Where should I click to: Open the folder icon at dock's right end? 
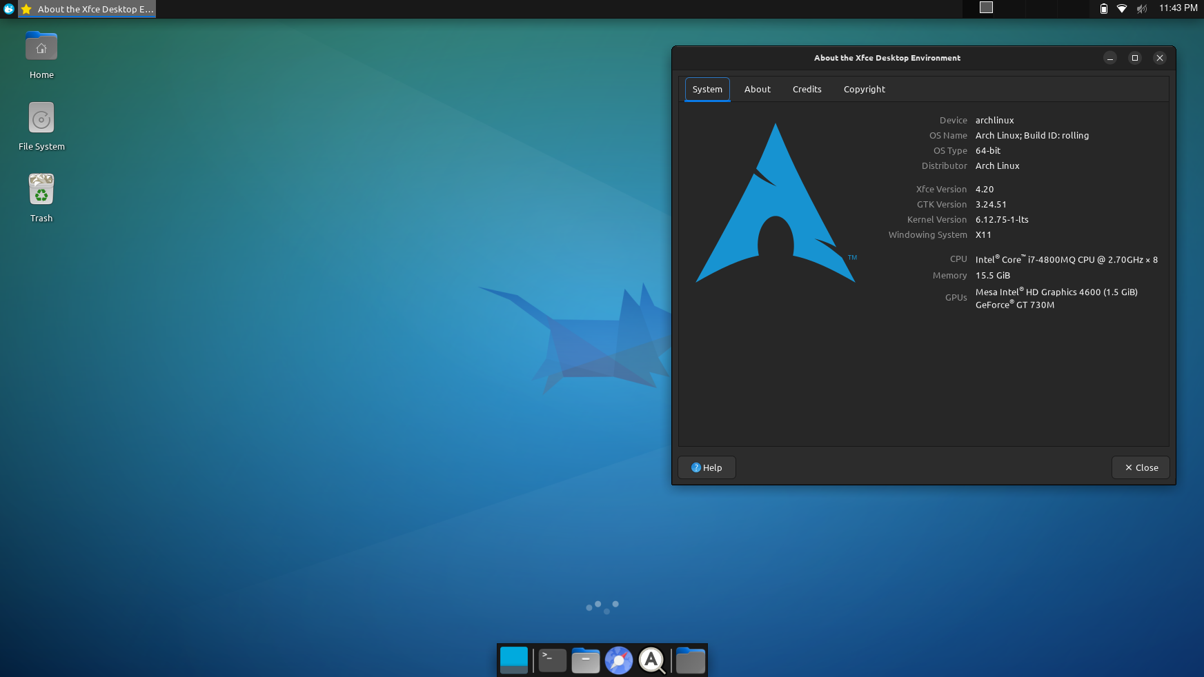click(x=690, y=660)
